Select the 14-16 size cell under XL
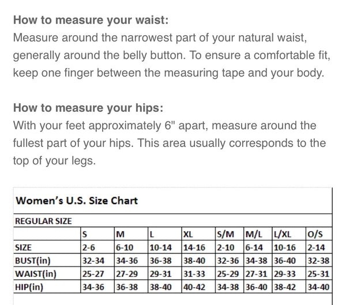346x305 pixels. (198, 247)
